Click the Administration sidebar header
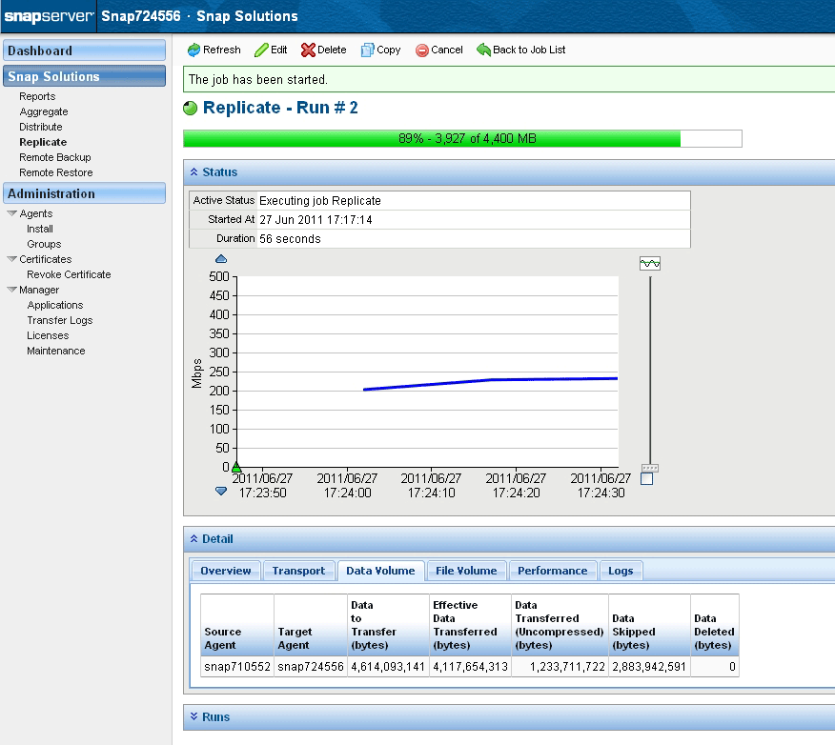This screenshot has height=745, width=835. 84,193
